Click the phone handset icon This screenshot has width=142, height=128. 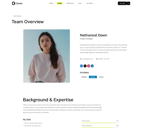pos(97,59)
